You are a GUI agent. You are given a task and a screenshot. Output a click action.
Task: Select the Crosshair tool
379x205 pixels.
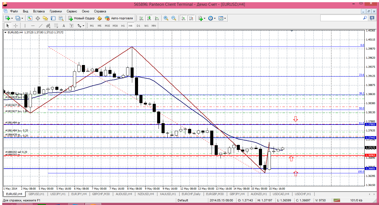[16, 26]
